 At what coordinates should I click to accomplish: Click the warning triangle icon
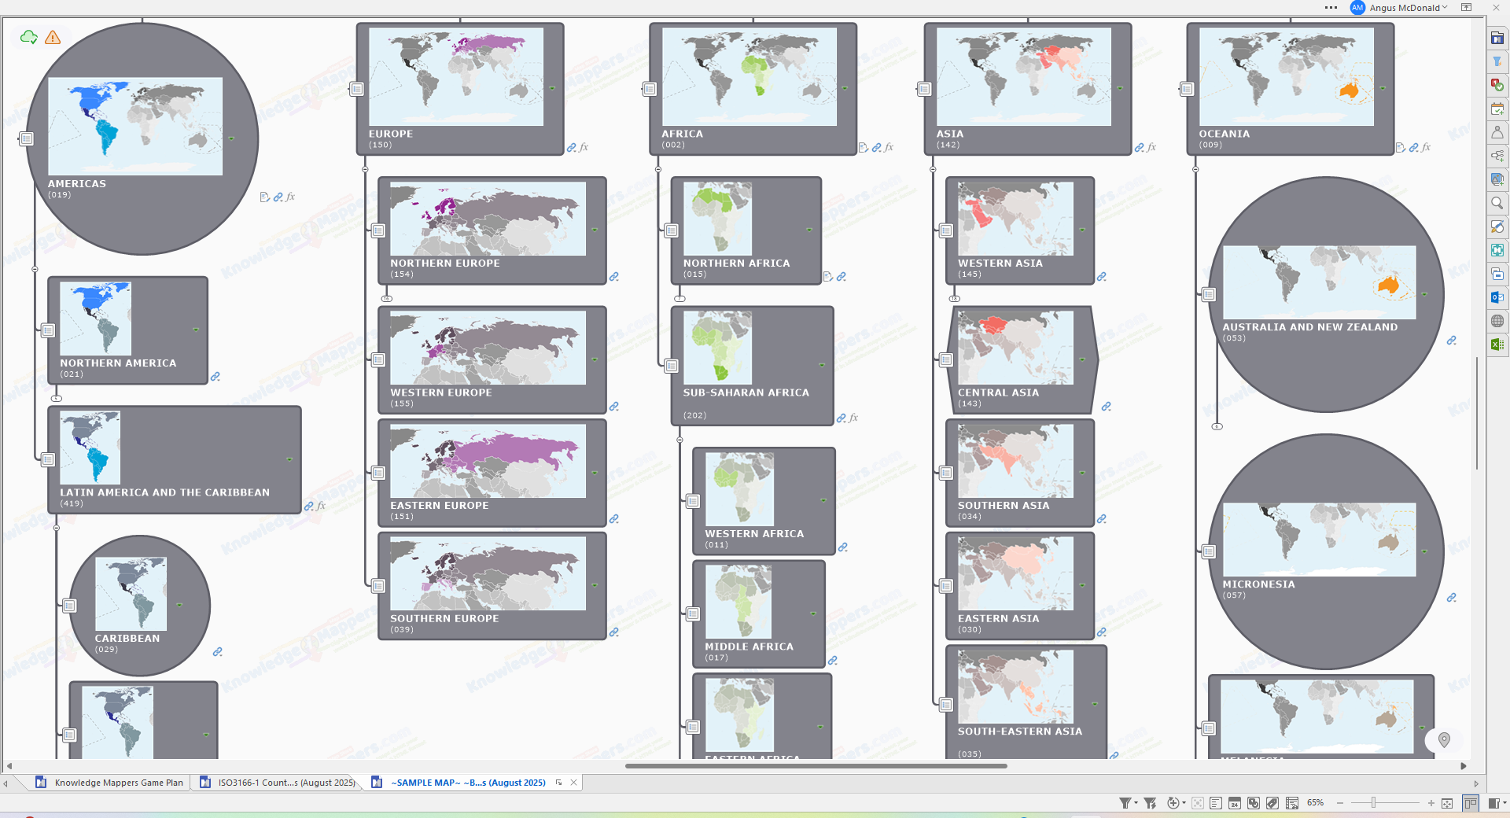point(53,37)
